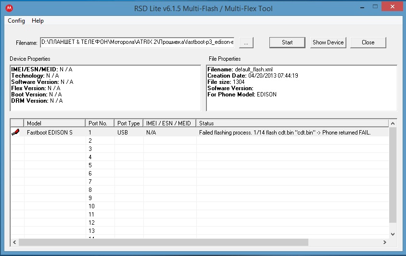
Task: Click the Sofware Version line in File Properties
Action: point(230,88)
